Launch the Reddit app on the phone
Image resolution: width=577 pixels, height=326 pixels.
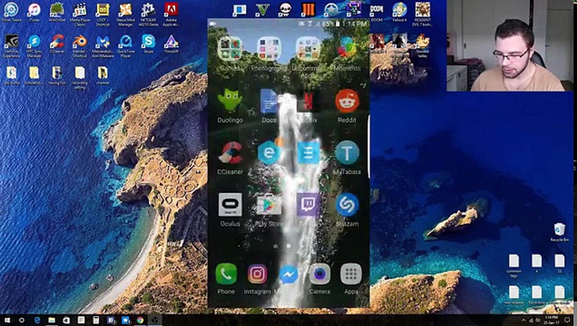(347, 101)
